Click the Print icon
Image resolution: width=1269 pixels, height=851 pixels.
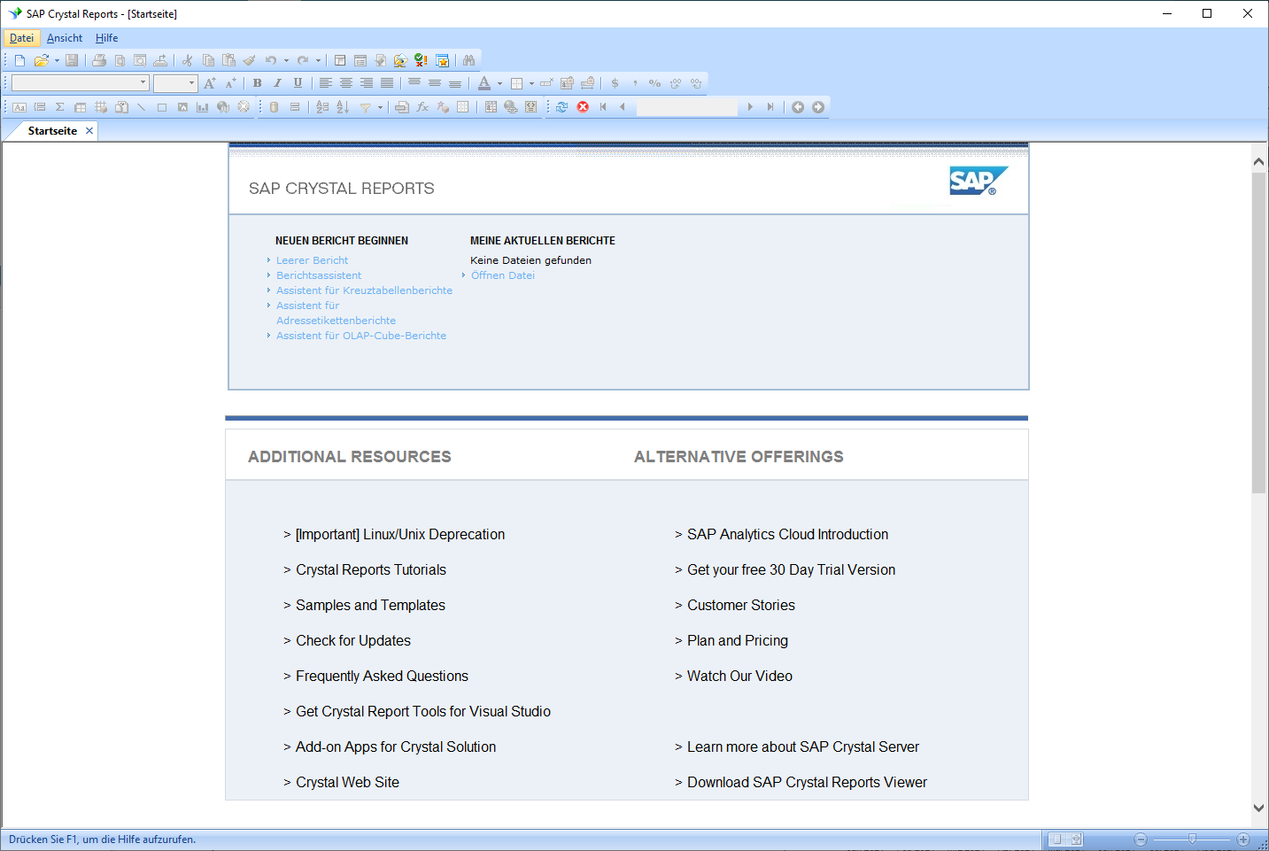click(x=99, y=60)
